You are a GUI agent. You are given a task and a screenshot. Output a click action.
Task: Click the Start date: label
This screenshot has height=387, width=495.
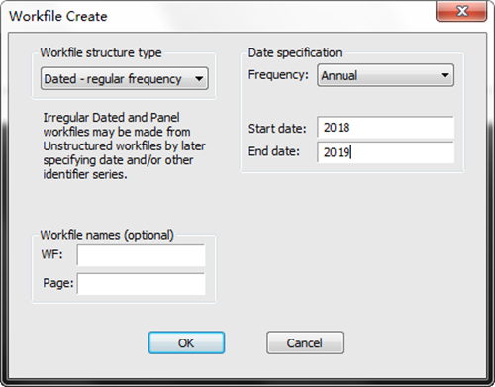[277, 128]
